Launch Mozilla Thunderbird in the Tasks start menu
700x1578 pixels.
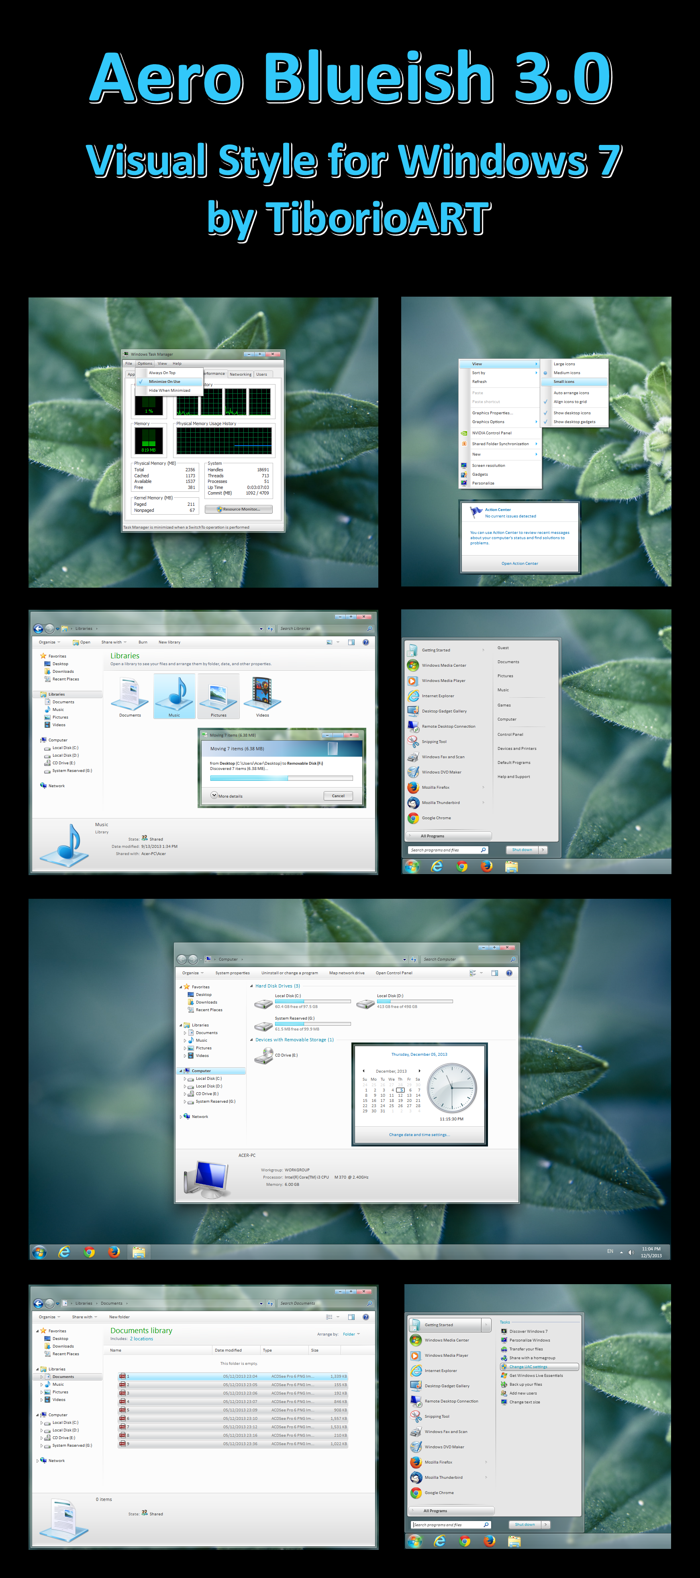[x=437, y=1478]
